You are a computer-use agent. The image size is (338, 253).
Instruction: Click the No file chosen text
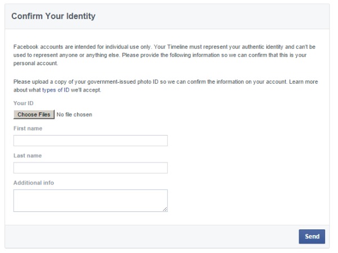pos(74,115)
